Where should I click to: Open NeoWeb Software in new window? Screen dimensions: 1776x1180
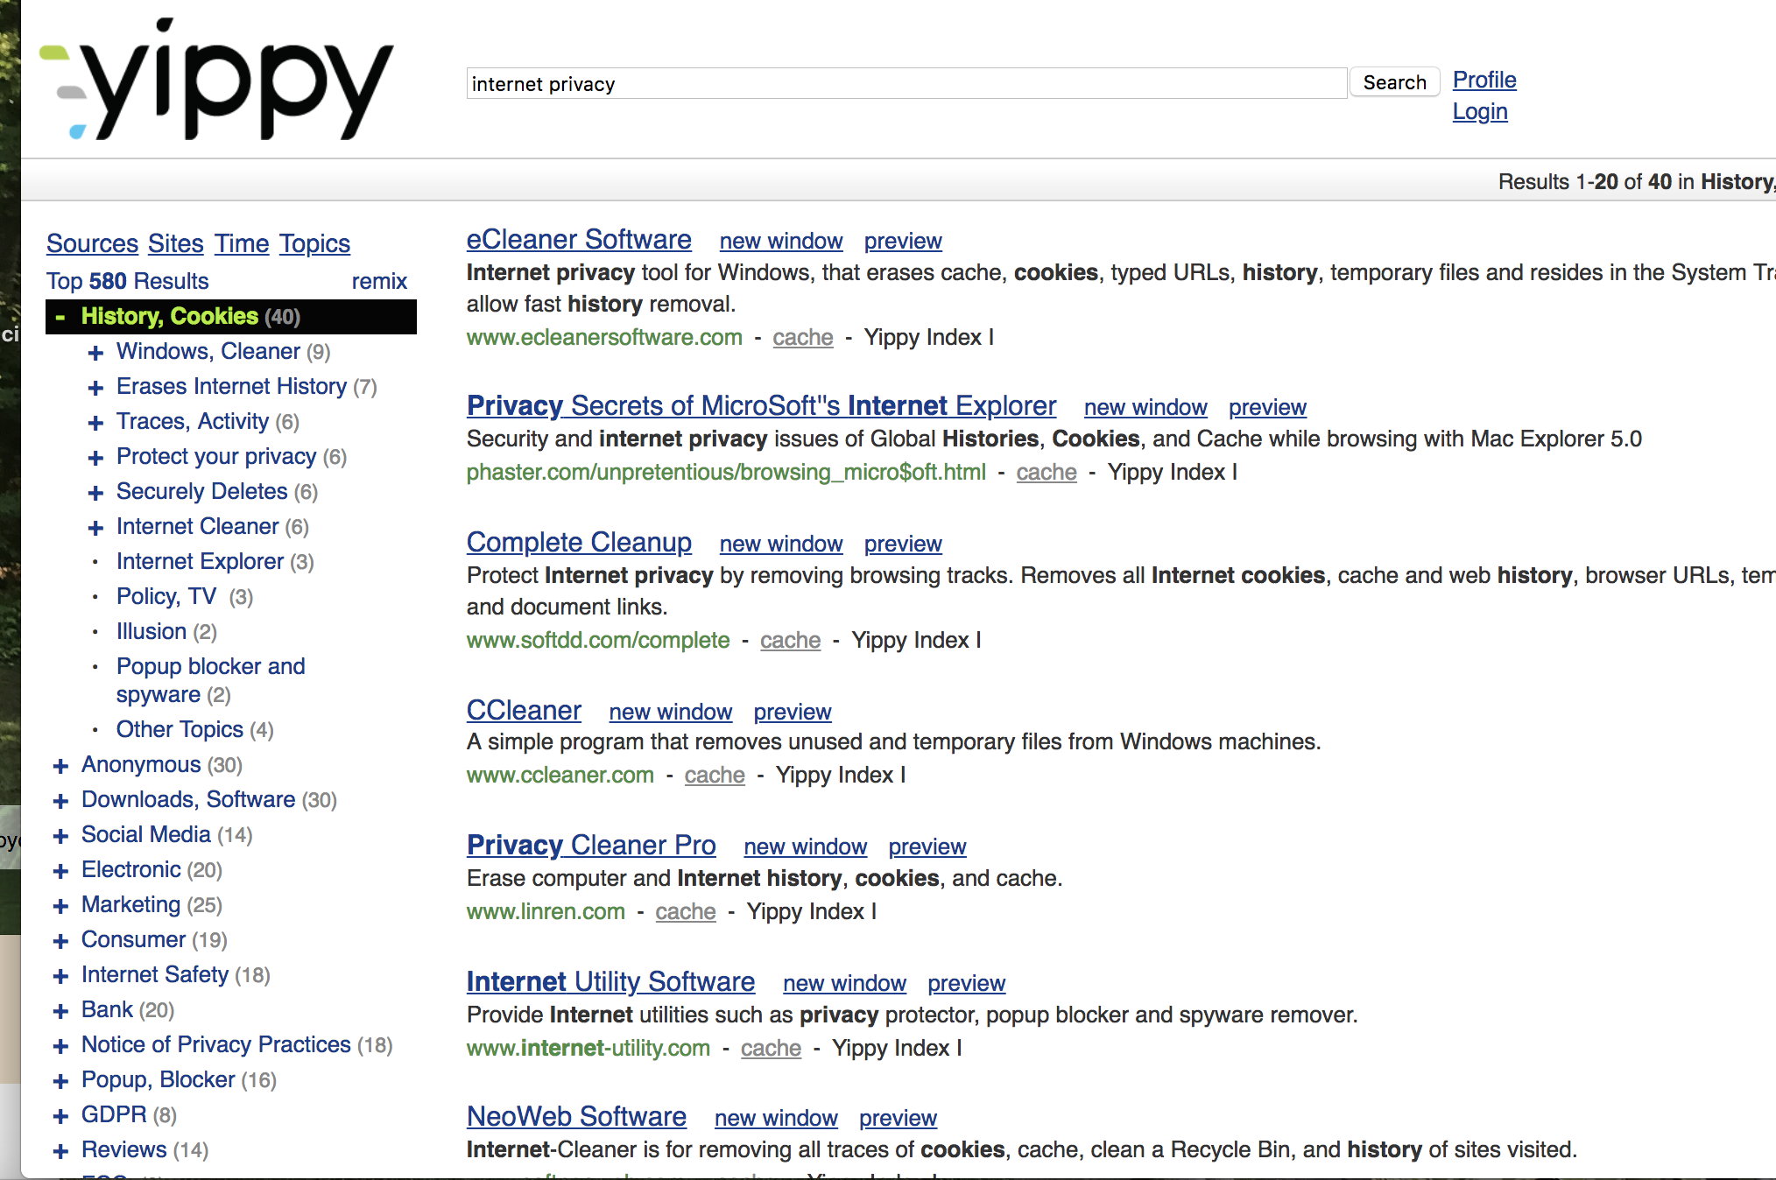[776, 1118]
